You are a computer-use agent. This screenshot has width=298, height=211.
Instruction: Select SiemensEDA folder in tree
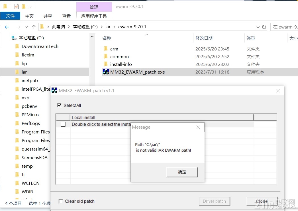click(34, 157)
